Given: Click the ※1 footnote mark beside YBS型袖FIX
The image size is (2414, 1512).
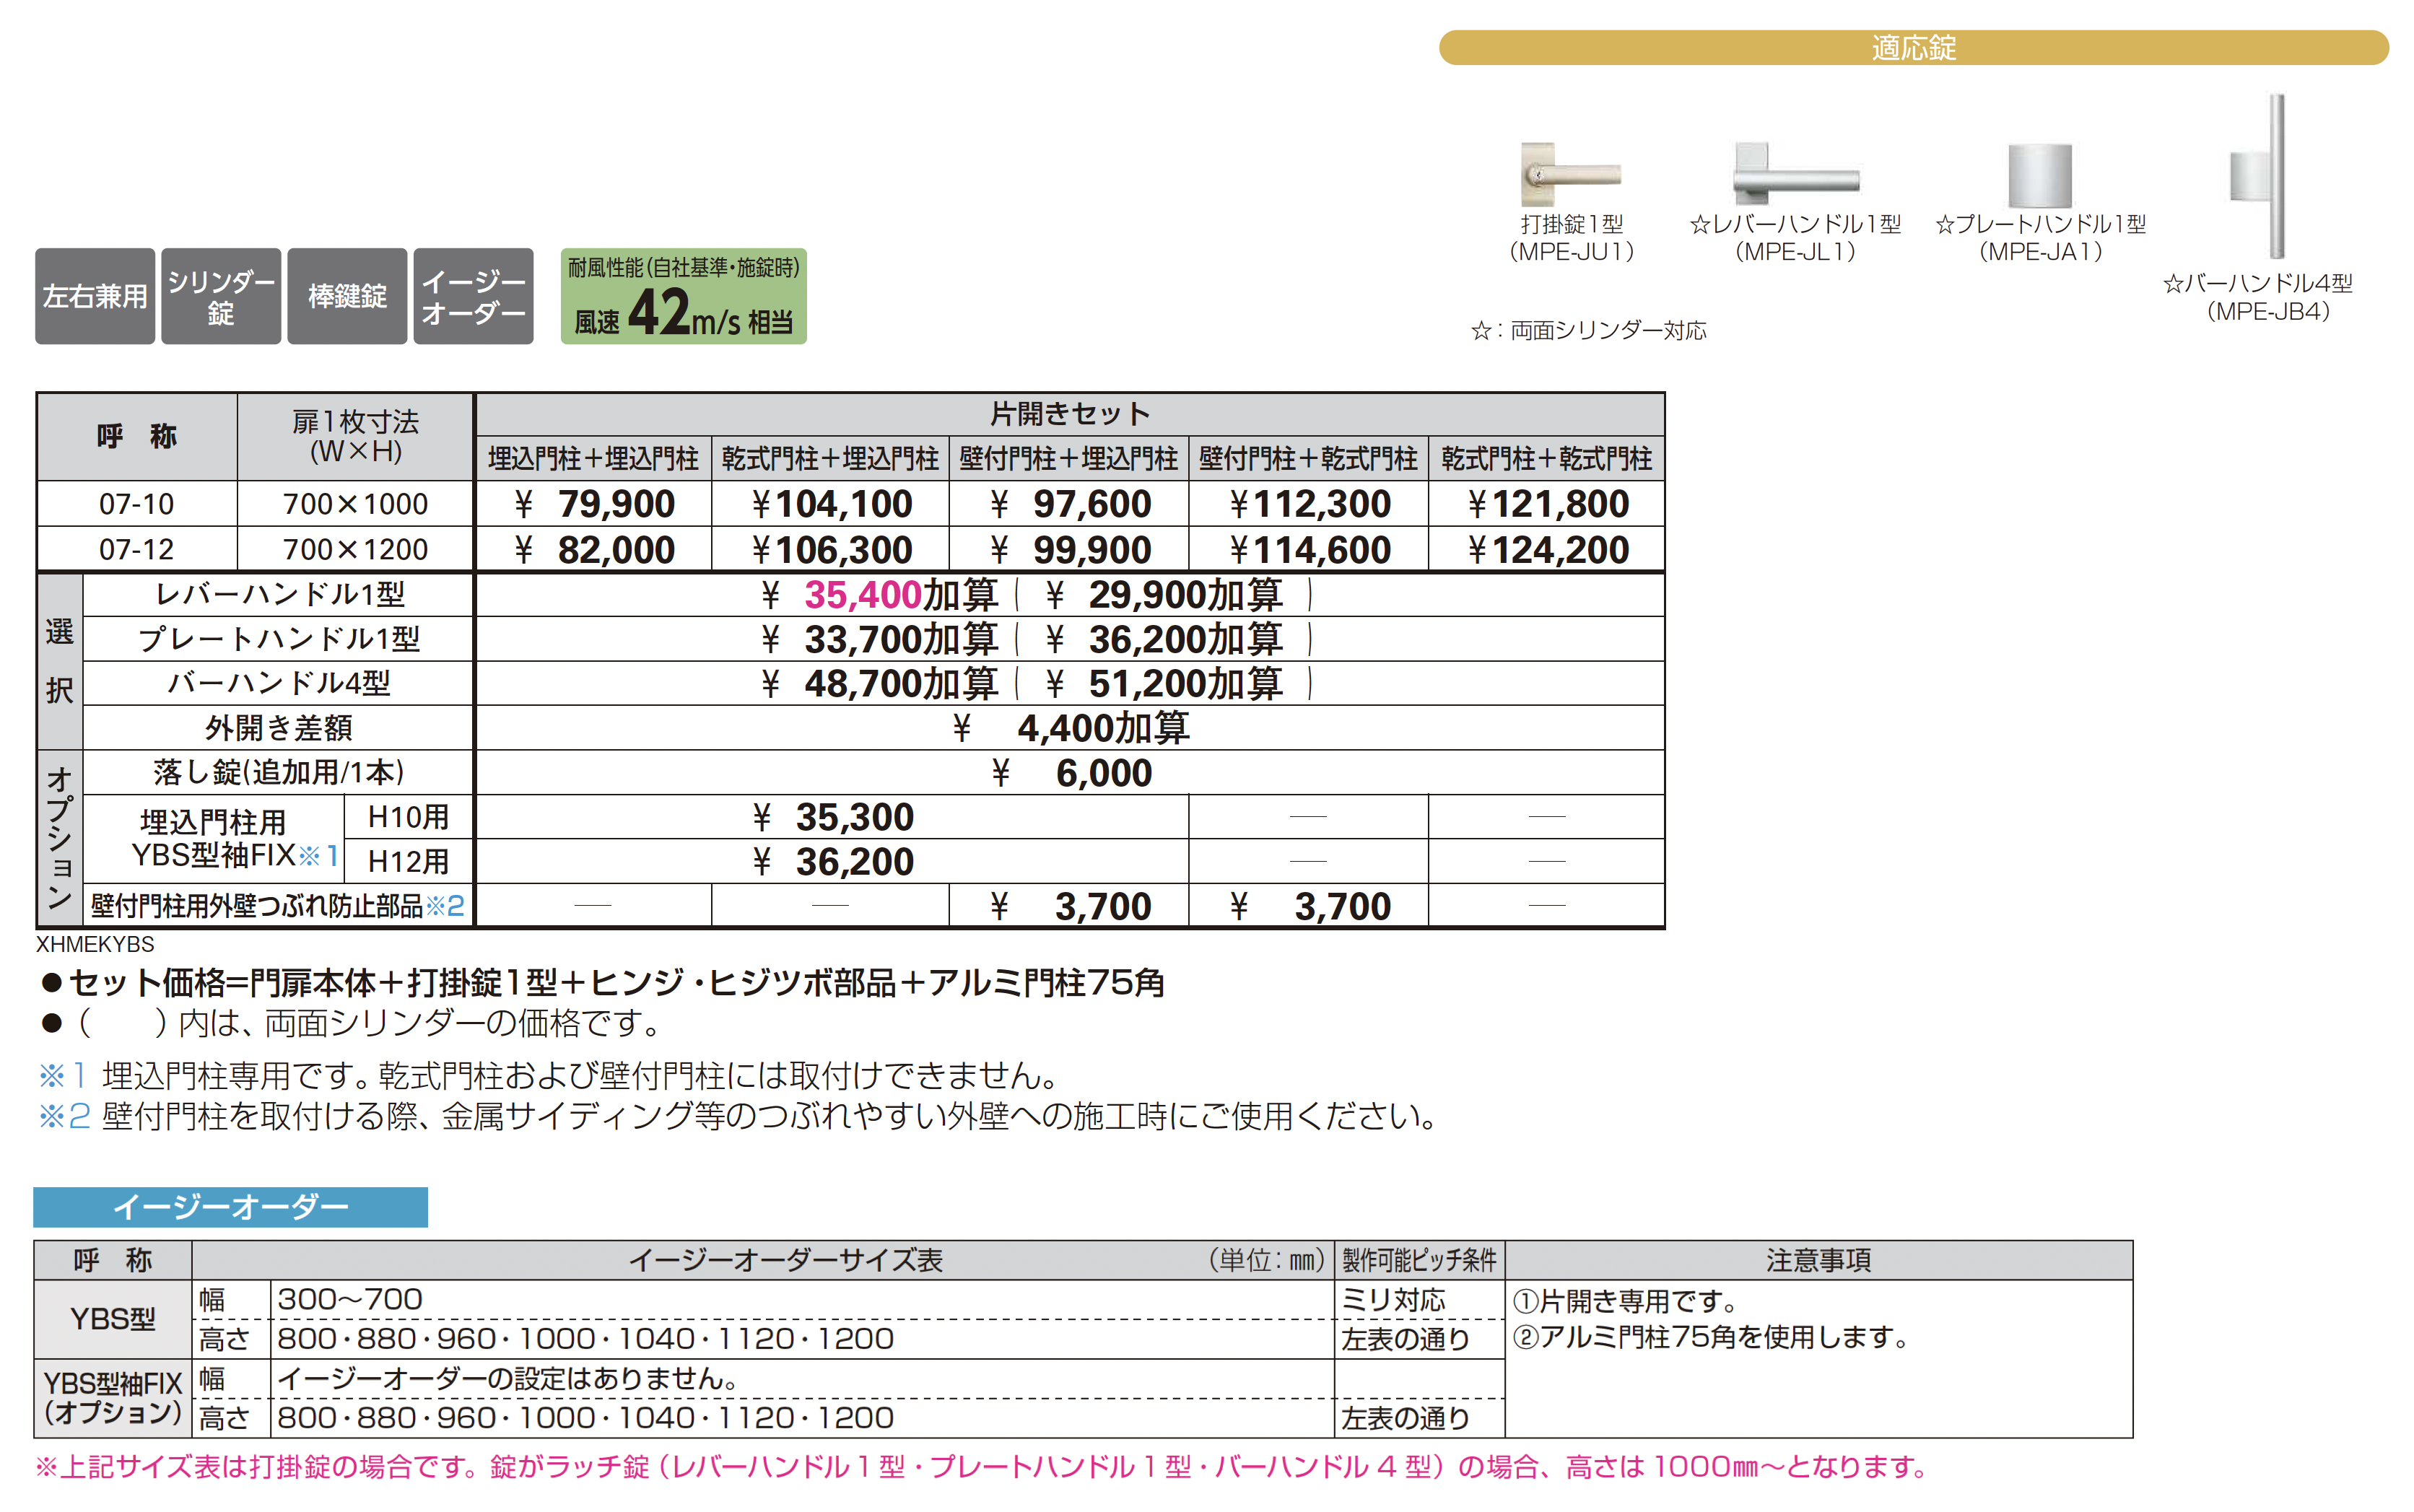Looking at the screenshot, I should tap(319, 855).
